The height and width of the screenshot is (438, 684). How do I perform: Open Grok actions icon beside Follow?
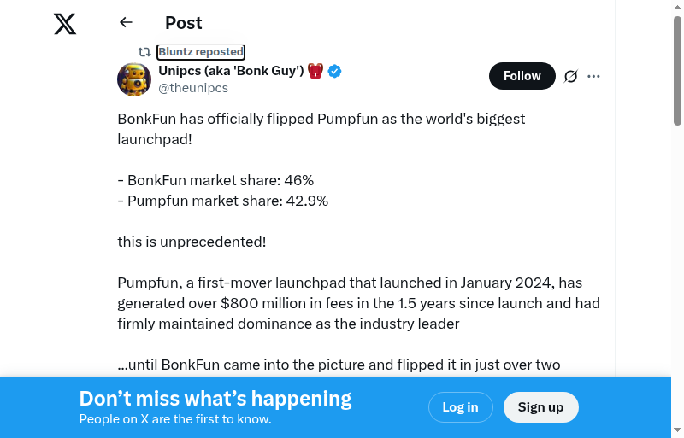click(571, 76)
